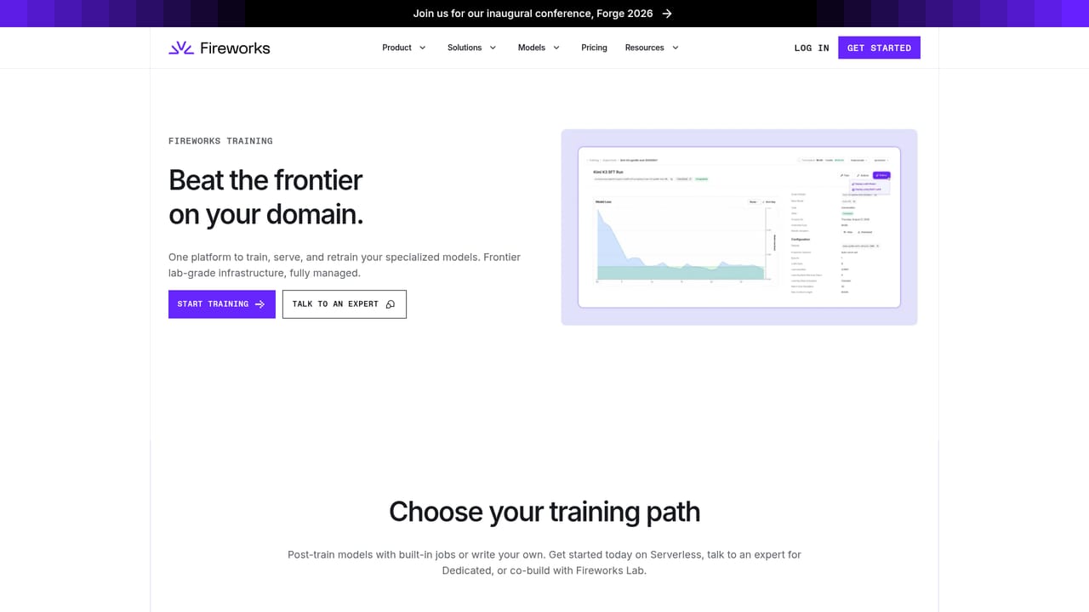Click the START TRAINING button
1089x612 pixels.
tap(222, 304)
